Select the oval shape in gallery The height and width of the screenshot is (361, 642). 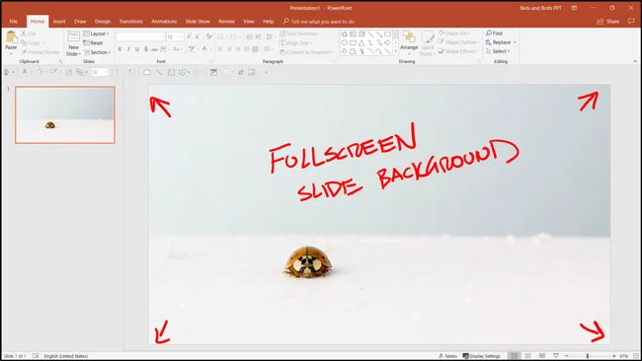[345, 42]
